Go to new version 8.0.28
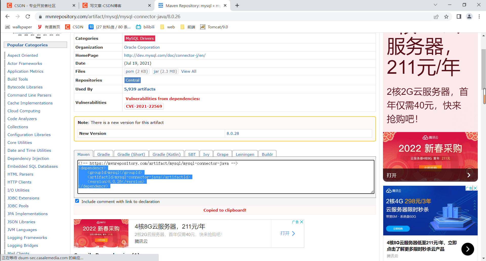This screenshot has height=261, width=486. tap(233, 133)
